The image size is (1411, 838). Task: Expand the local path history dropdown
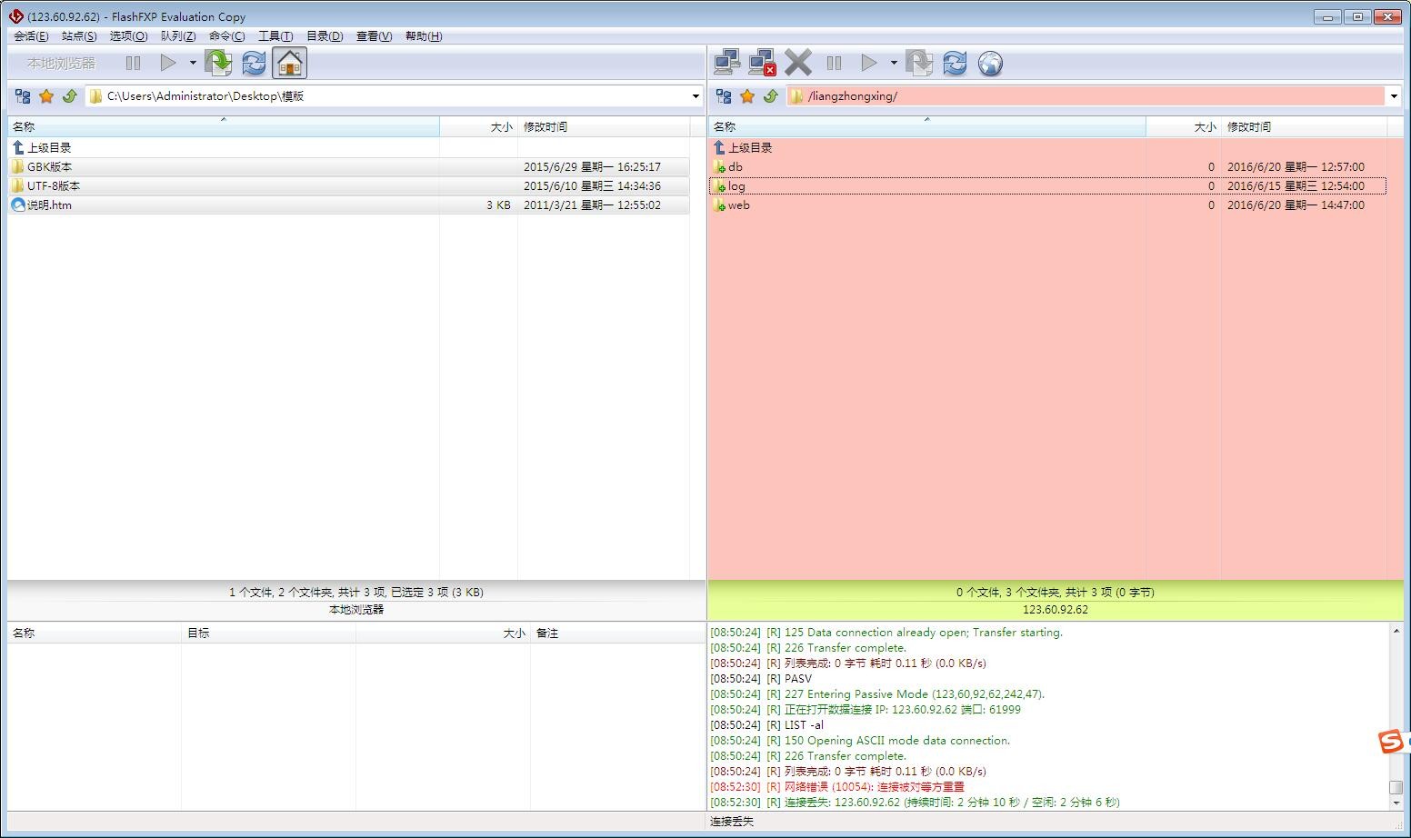pyautogui.click(x=695, y=96)
